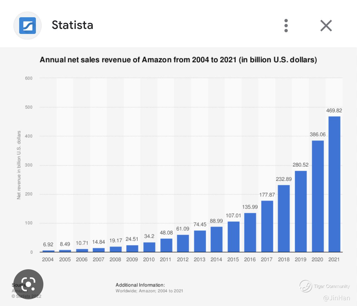This screenshot has width=357, height=306.
Task: Pick the 2016 revenue bar
Action: pos(250,232)
